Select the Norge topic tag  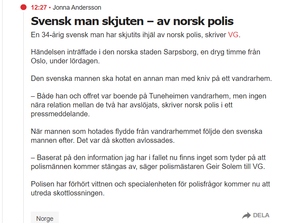(45, 218)
